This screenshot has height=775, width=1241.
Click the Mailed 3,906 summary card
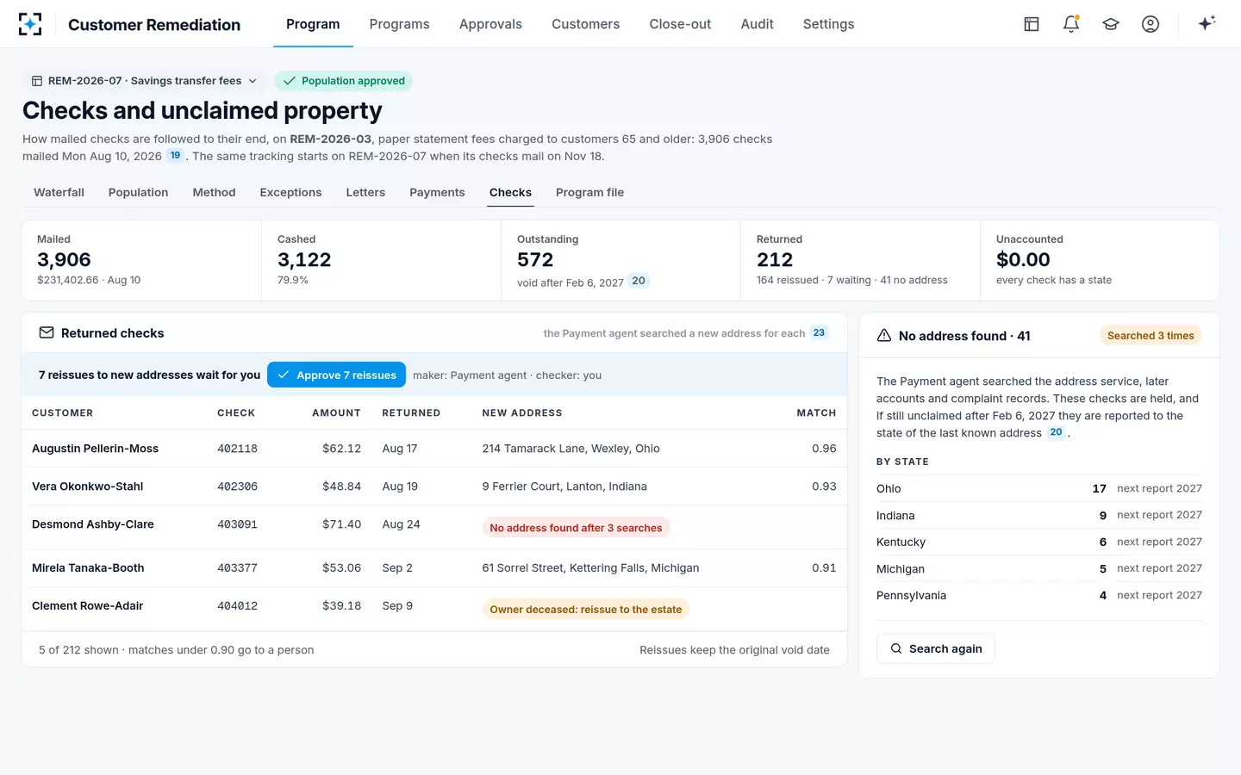tap(141, 260)
